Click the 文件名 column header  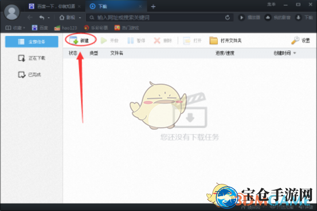[116, 53]
